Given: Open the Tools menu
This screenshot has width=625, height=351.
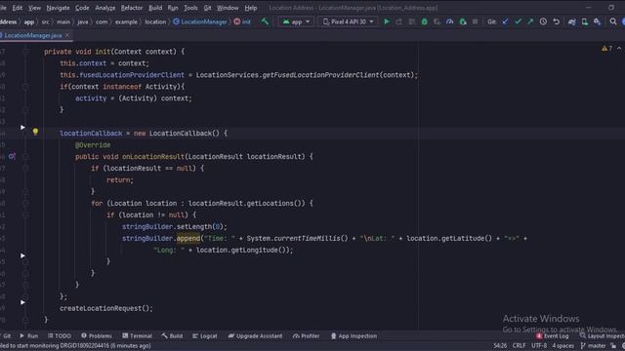Looking at the screenshot, I should pyautogui.click(x=190, y=8).
